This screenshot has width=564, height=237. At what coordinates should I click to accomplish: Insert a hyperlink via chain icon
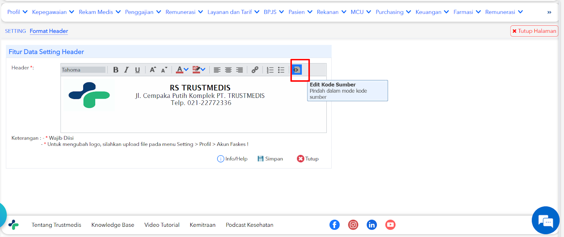255,70
